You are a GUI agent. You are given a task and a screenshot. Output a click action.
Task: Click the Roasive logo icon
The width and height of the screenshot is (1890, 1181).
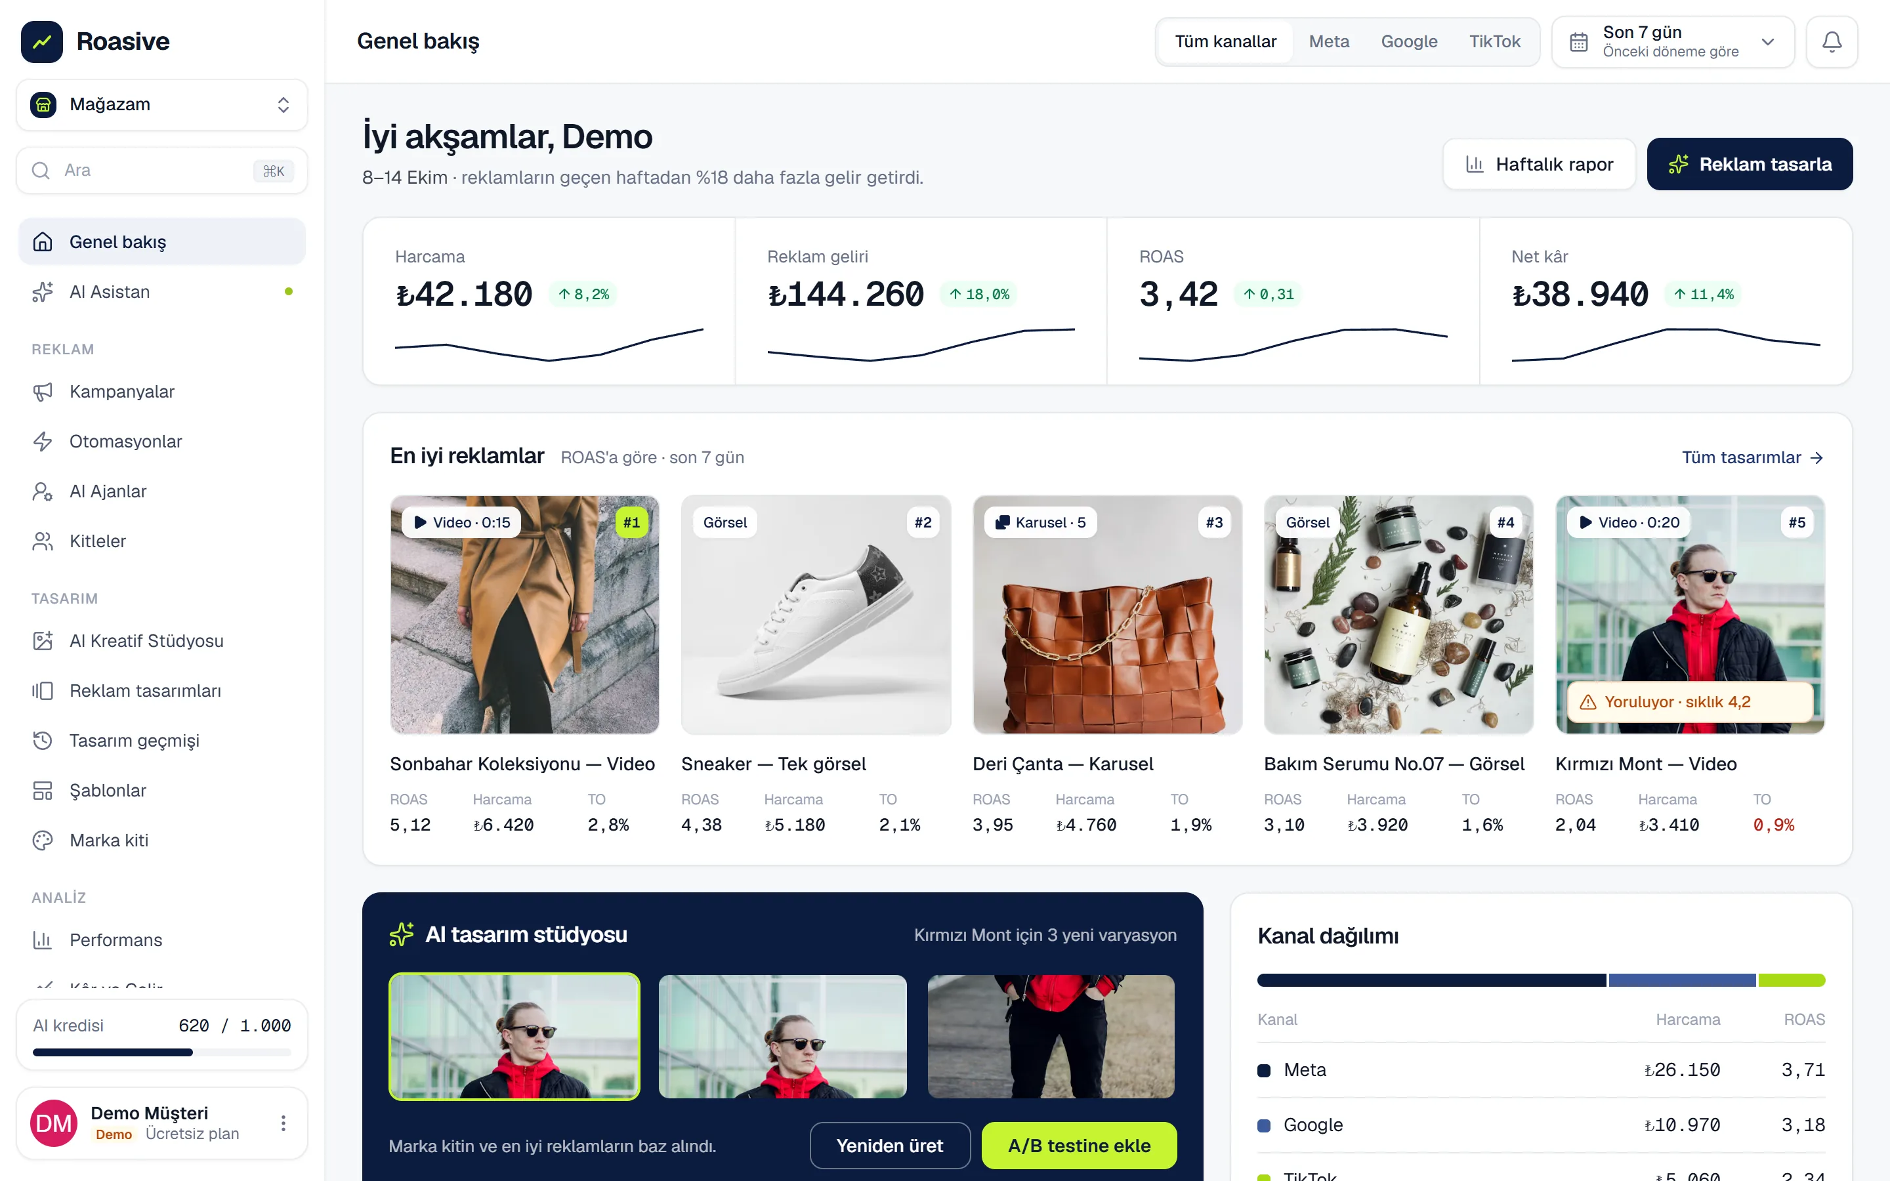click(x=42, y=41)
